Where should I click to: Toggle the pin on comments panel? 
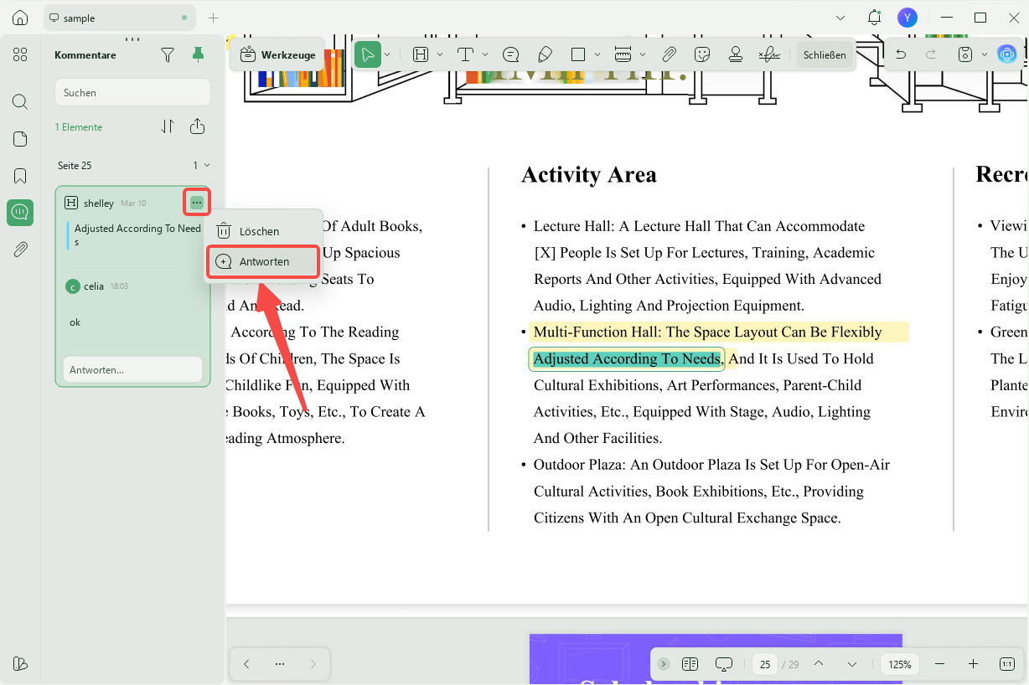(198, 55)
